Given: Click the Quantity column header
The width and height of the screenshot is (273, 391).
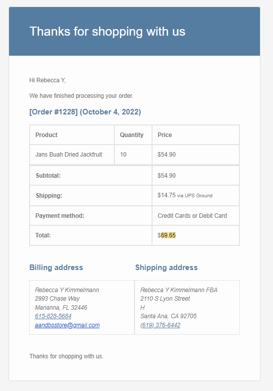Looking at the screenshot, I should 131,135.
